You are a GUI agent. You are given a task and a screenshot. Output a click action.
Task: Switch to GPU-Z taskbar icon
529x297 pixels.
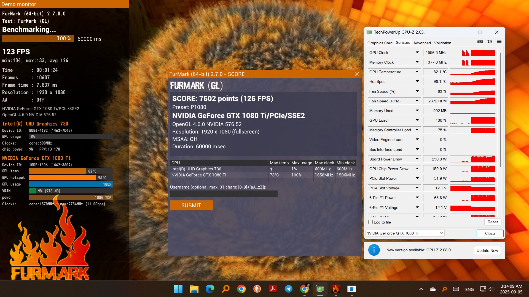(320, 289)
